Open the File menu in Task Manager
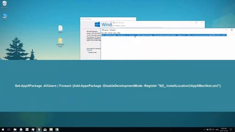This screenshot has height=132, width=235. click(x=113, y=26)
